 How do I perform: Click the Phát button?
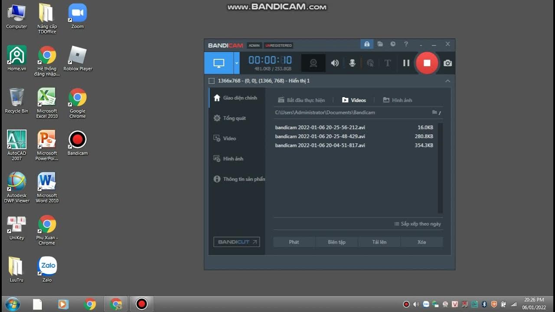294,242
